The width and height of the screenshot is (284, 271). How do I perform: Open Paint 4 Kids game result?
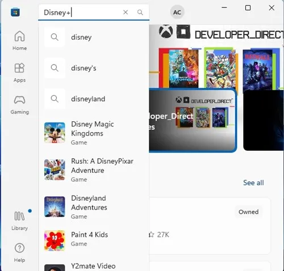point(94,239)
